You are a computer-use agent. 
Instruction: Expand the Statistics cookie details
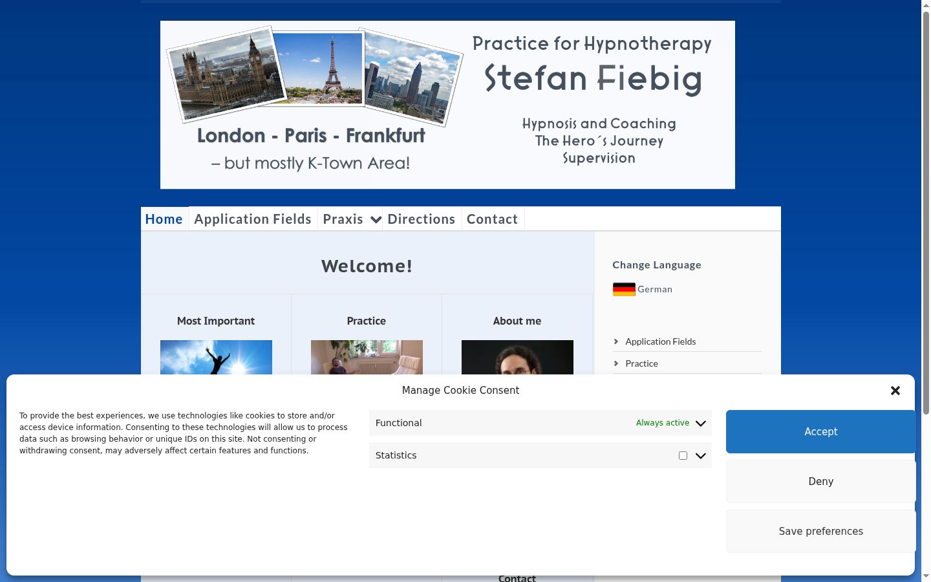(701, 455)
